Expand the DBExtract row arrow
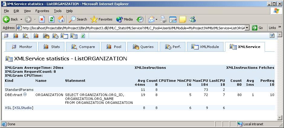284x128 pixels. [25, 94]
